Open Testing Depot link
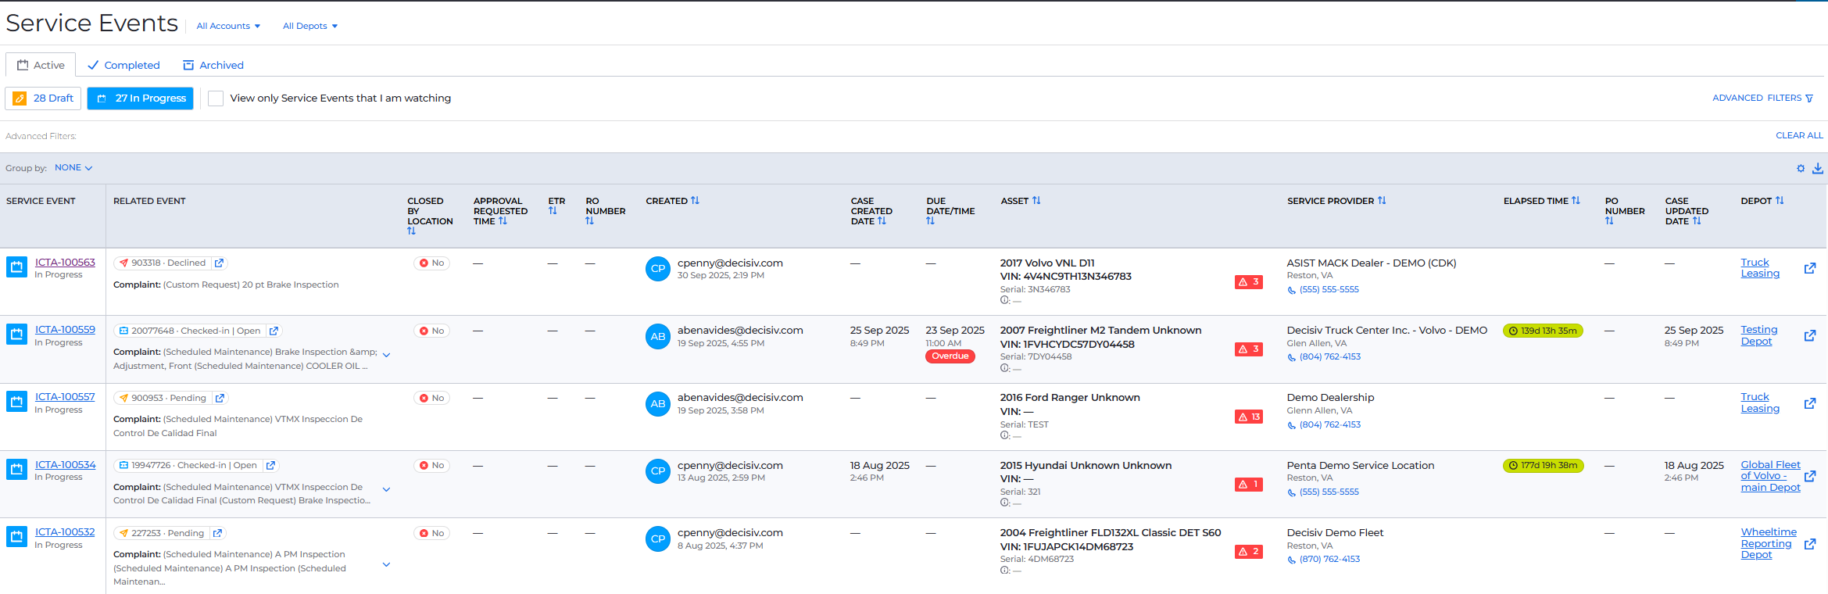This screenshot has height=594, width=1828. [x=1759, y=335]
